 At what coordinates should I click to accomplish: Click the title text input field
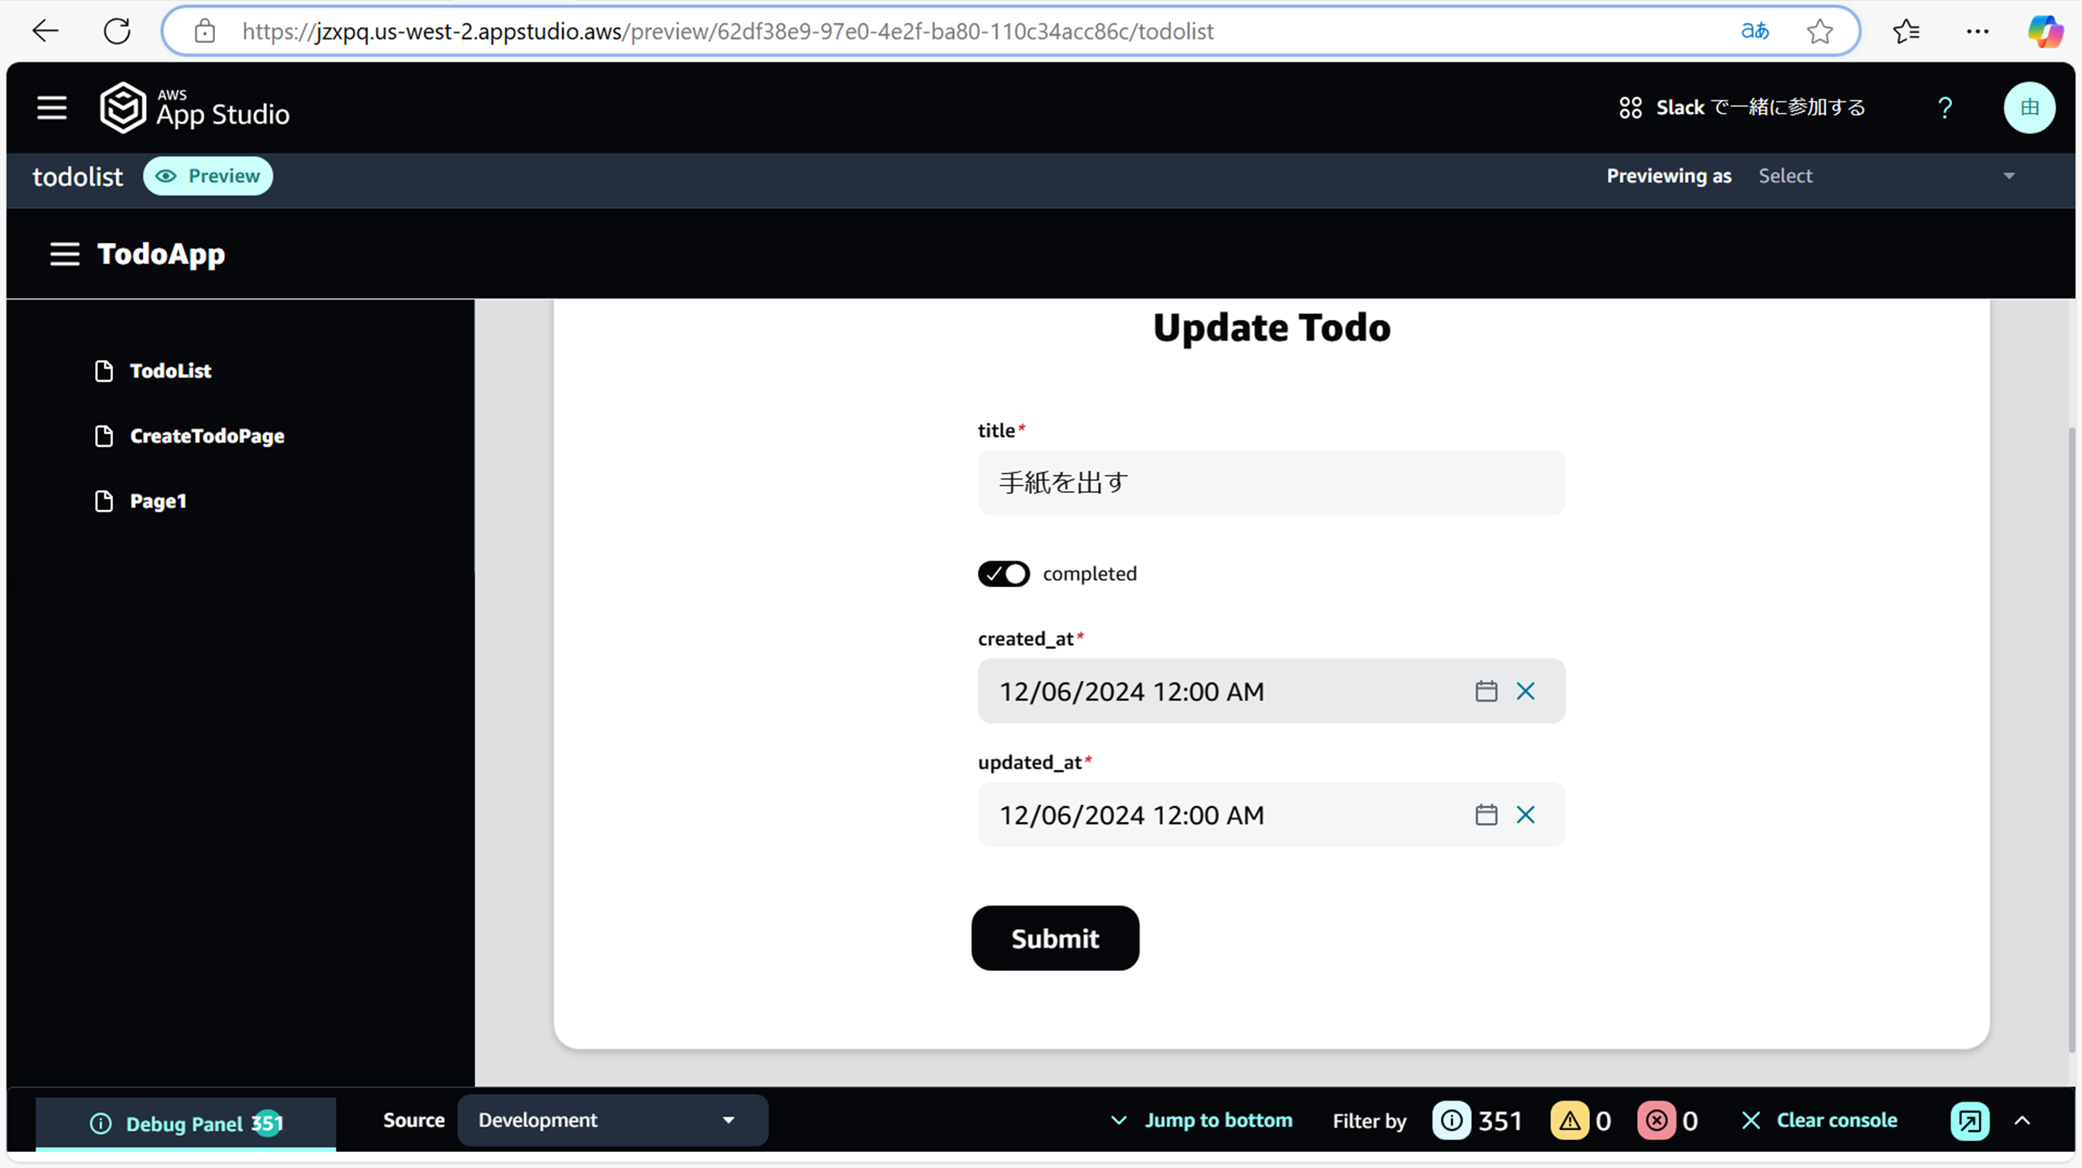[1271, 482]
